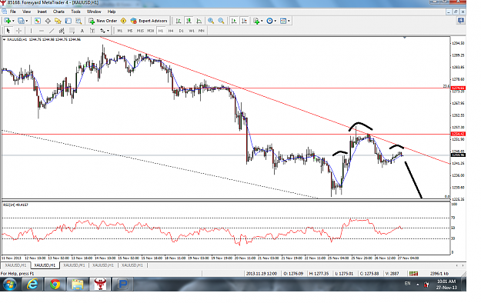This screenshot has height=303, width=481.
Task: Expand the Periods dropdown arrow
Action: coord(276,21)
